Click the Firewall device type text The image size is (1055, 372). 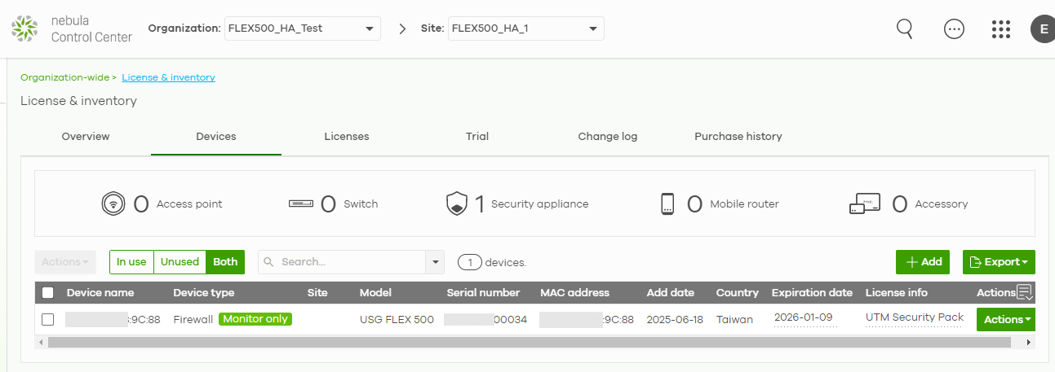coord(193,319)
